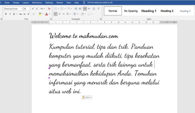Apply the Normal style
This screenshot has height=113, width=195.
(x=113, y=11)
